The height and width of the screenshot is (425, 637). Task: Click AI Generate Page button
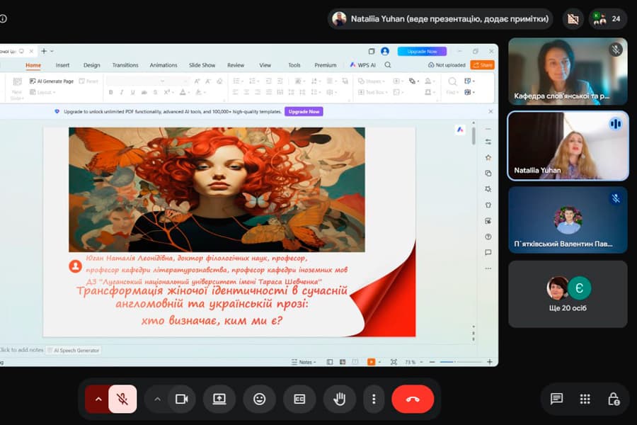[x=52, y=81]
